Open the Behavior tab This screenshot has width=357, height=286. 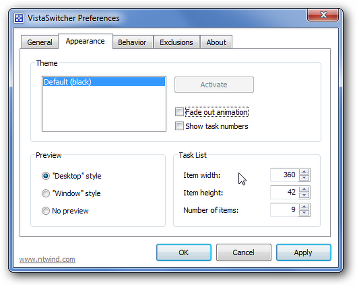tap(132, 42)
